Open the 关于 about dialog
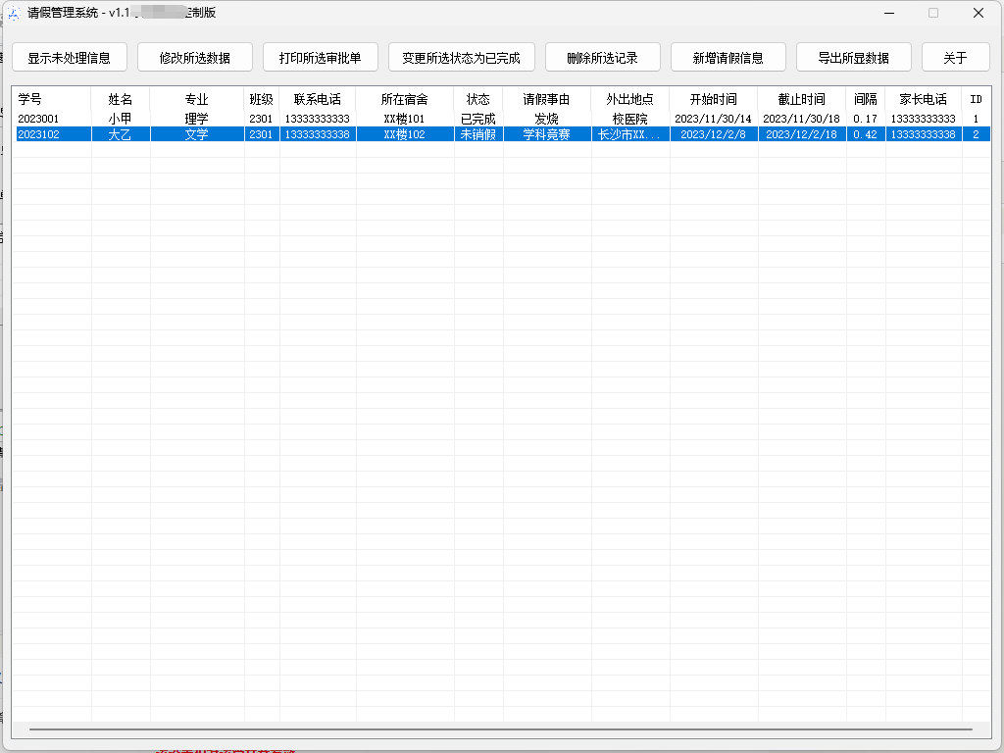 click(955, 58)
